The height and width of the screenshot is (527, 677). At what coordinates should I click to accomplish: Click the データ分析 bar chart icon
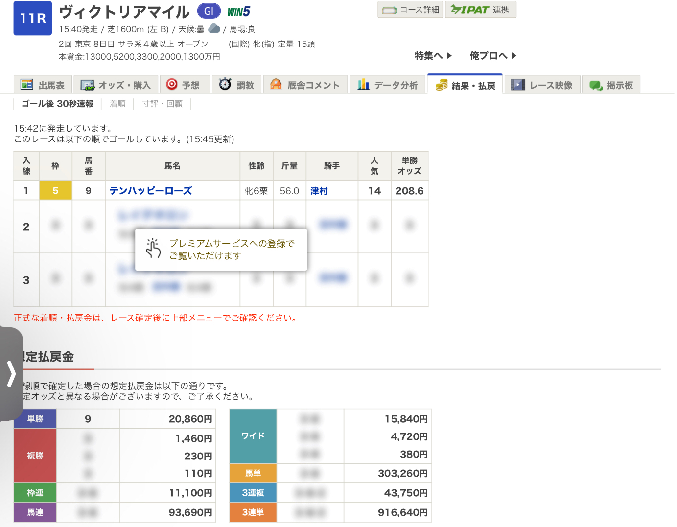click(x=363, y=84)
